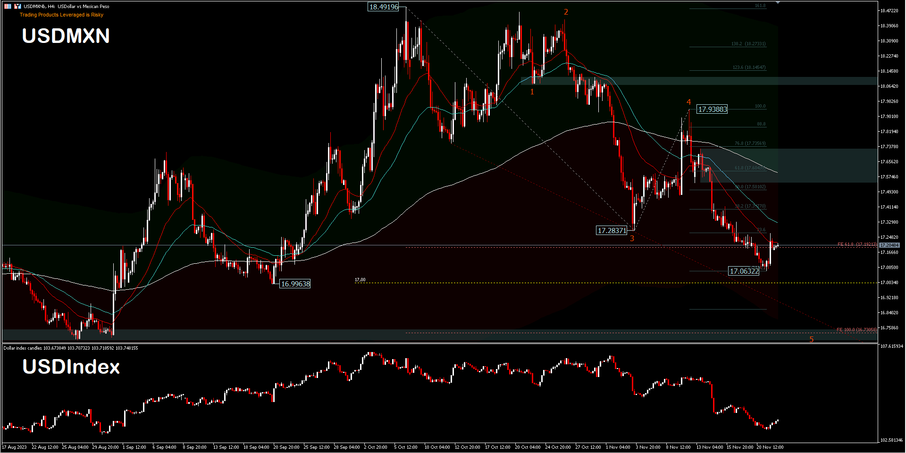Click the 138.2 Fibonacci level label

(748, 44)
